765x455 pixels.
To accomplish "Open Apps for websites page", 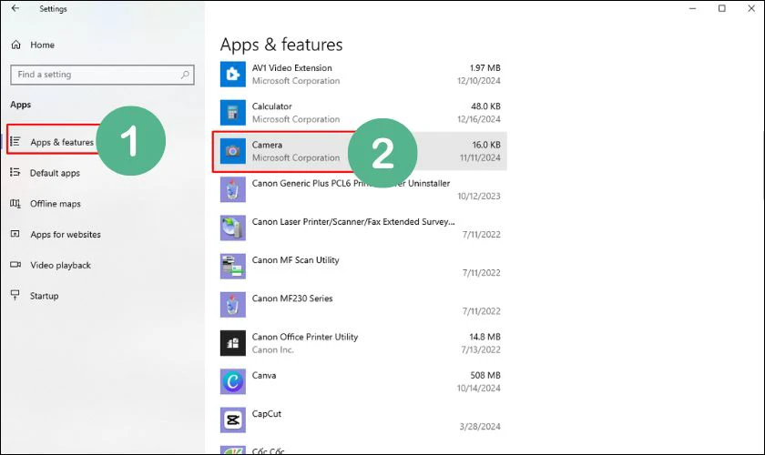I will tap(66, 234).
